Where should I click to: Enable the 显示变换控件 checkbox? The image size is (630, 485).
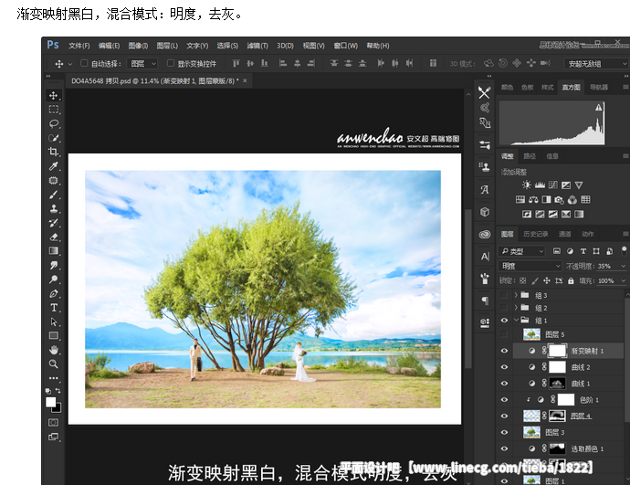[x=171, y=63]
